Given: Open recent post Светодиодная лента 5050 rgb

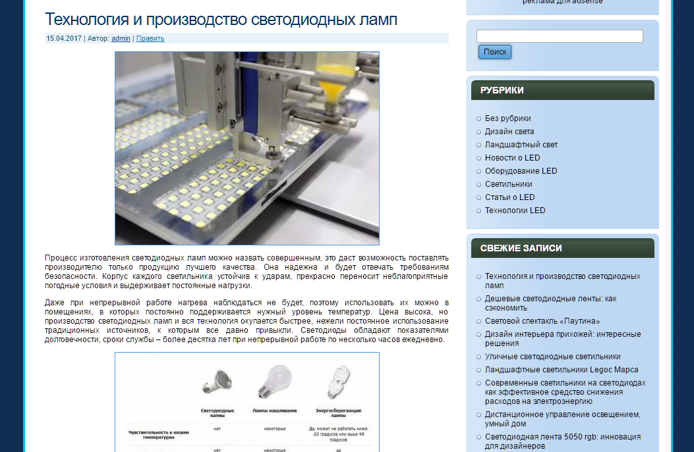Looking at the screenshot, I should 563,441.
